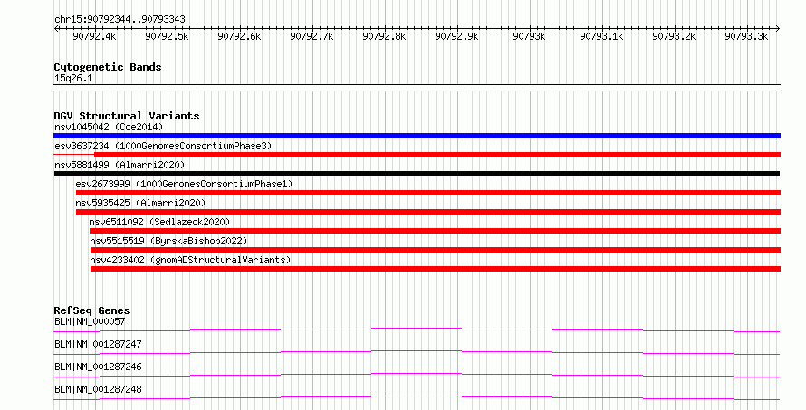Viewport: 806px width, 410px height.
Task: Open the nsv6511092 (Sedlazeck2020) variant label
Action: pyautogui.click(x=160, y=222)
